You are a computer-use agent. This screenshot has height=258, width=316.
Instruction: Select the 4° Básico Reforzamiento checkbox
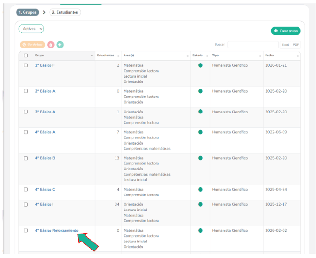26,231
